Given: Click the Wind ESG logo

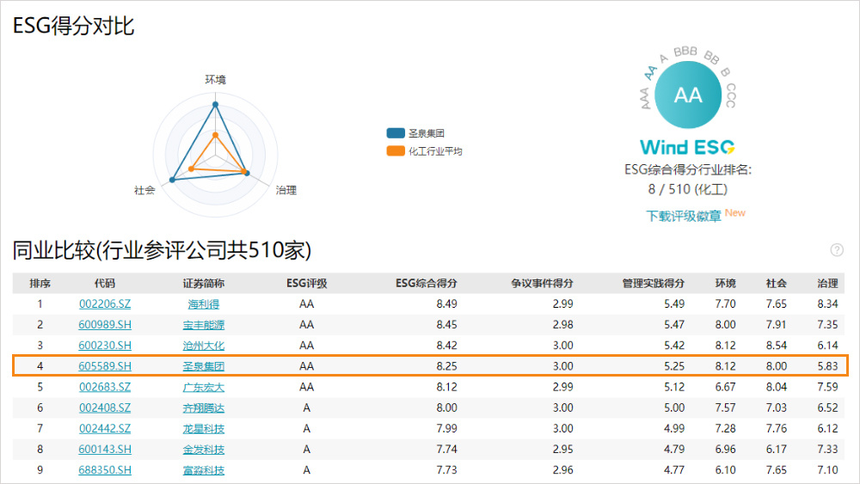Looking at the screenshot, I should click(687, 147).
